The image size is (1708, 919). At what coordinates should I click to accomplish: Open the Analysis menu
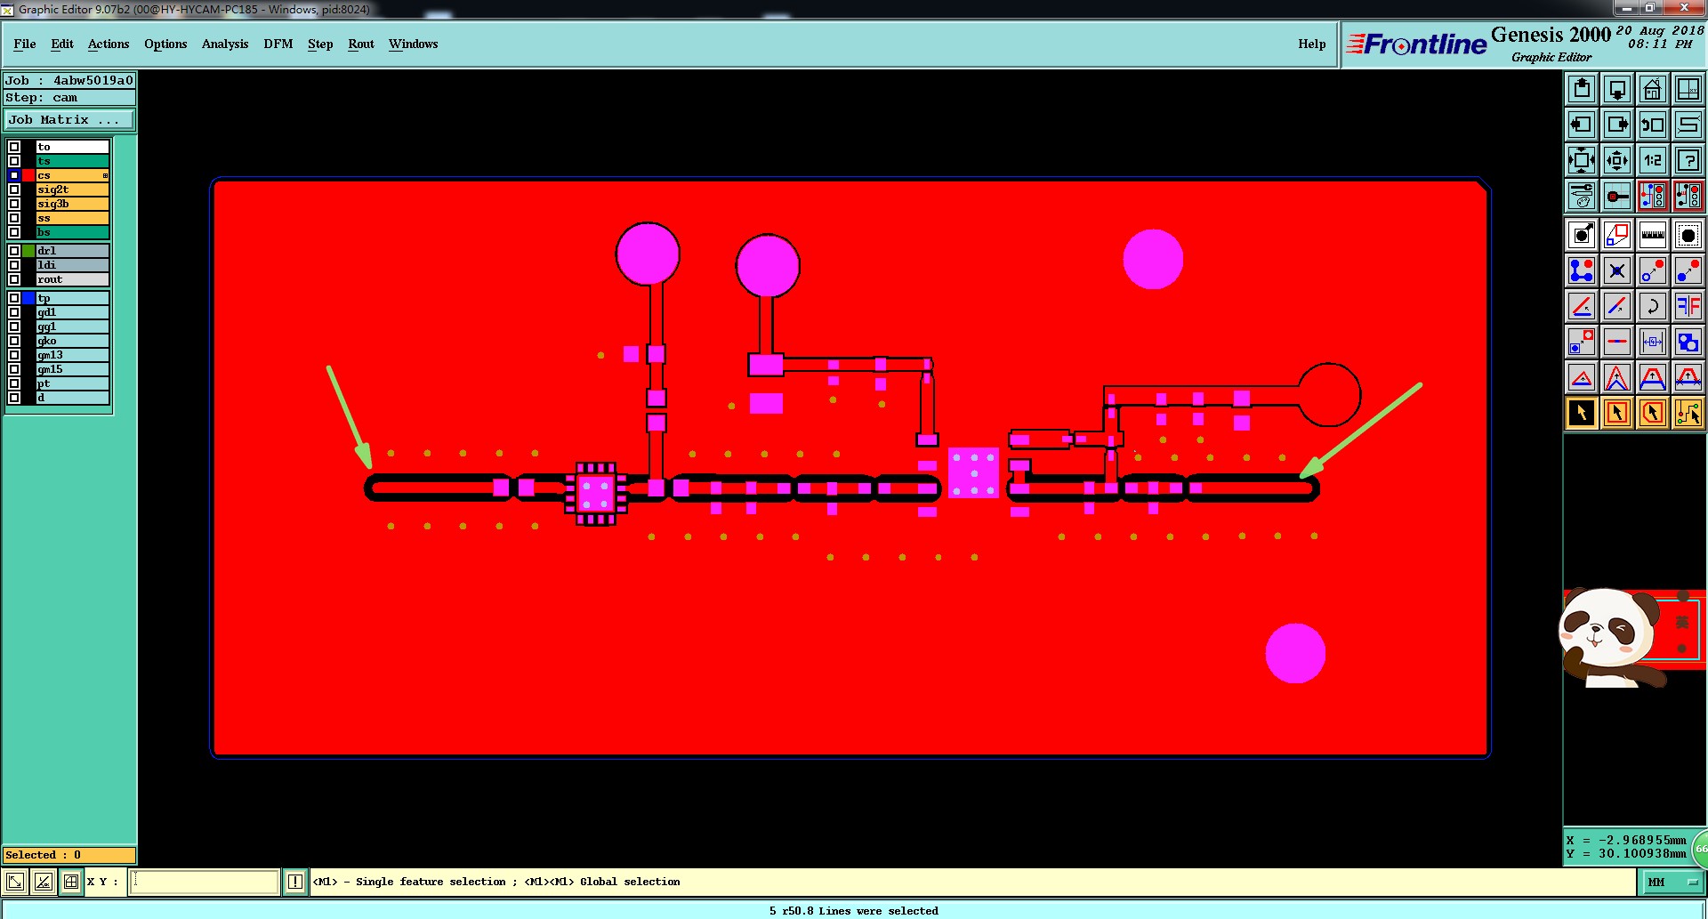point(225,44)
